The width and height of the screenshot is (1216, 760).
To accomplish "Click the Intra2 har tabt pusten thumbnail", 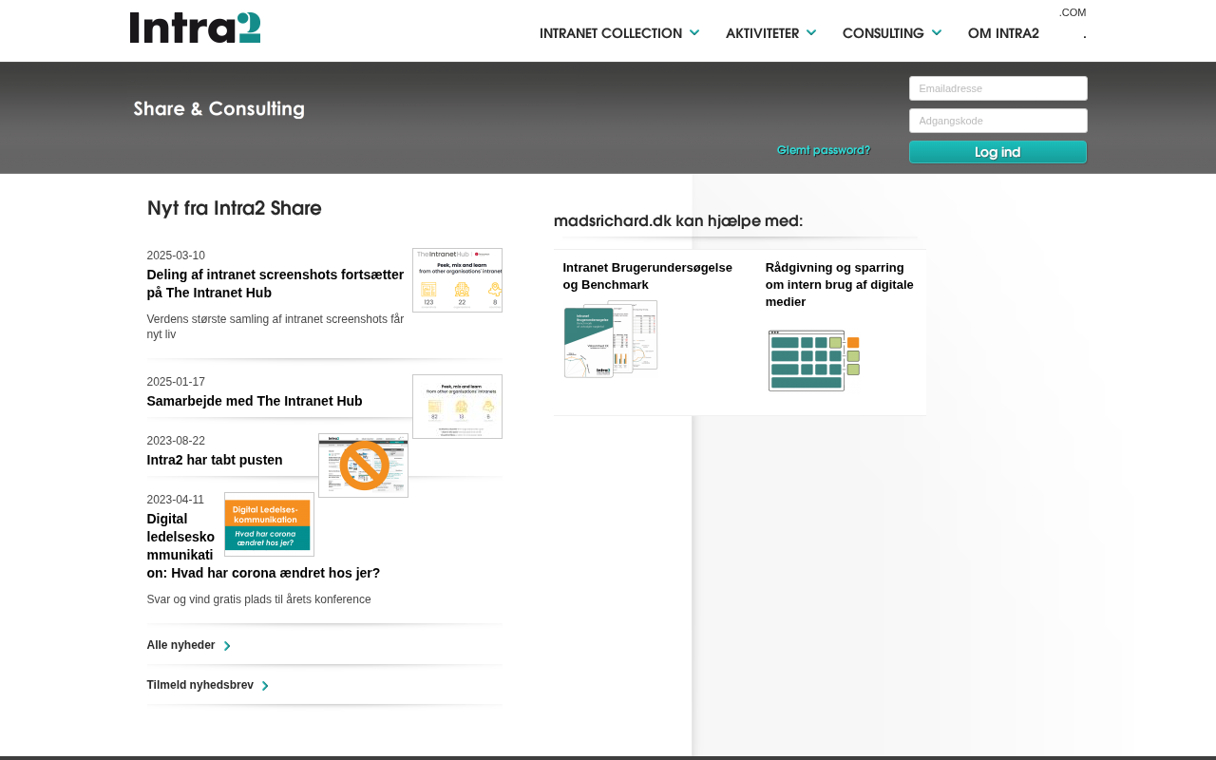I will click(x=363, y=465).
